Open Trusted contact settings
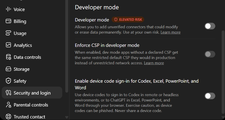Screen dimensions: 225x120 pos(32,117)
